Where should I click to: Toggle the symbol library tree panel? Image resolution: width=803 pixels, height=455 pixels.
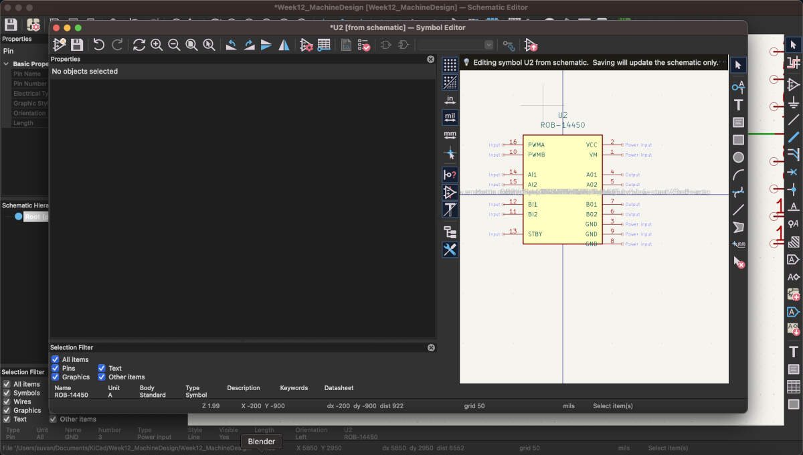pos(450,232)
